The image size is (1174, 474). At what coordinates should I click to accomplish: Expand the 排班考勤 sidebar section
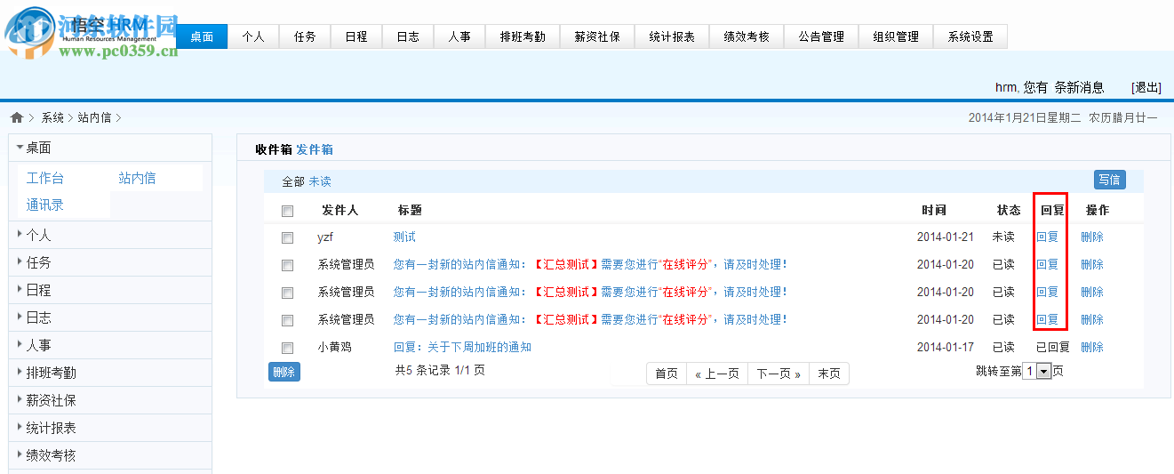[110, 374]
